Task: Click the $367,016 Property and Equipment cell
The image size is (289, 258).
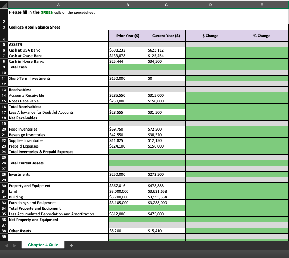Action: coord(128,186)
